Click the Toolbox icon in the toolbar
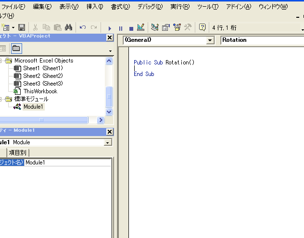This screenshot has width=304, height=238. (188, 28)
